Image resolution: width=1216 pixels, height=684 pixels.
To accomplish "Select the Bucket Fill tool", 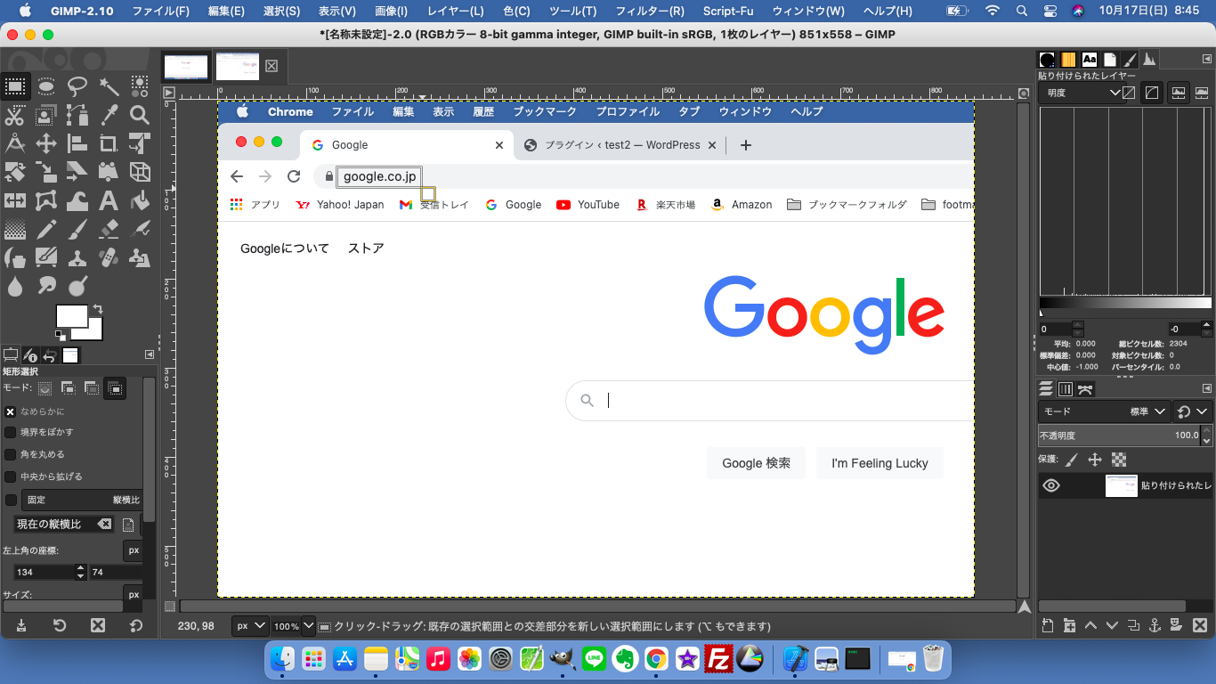I will [x=140, y=200].
